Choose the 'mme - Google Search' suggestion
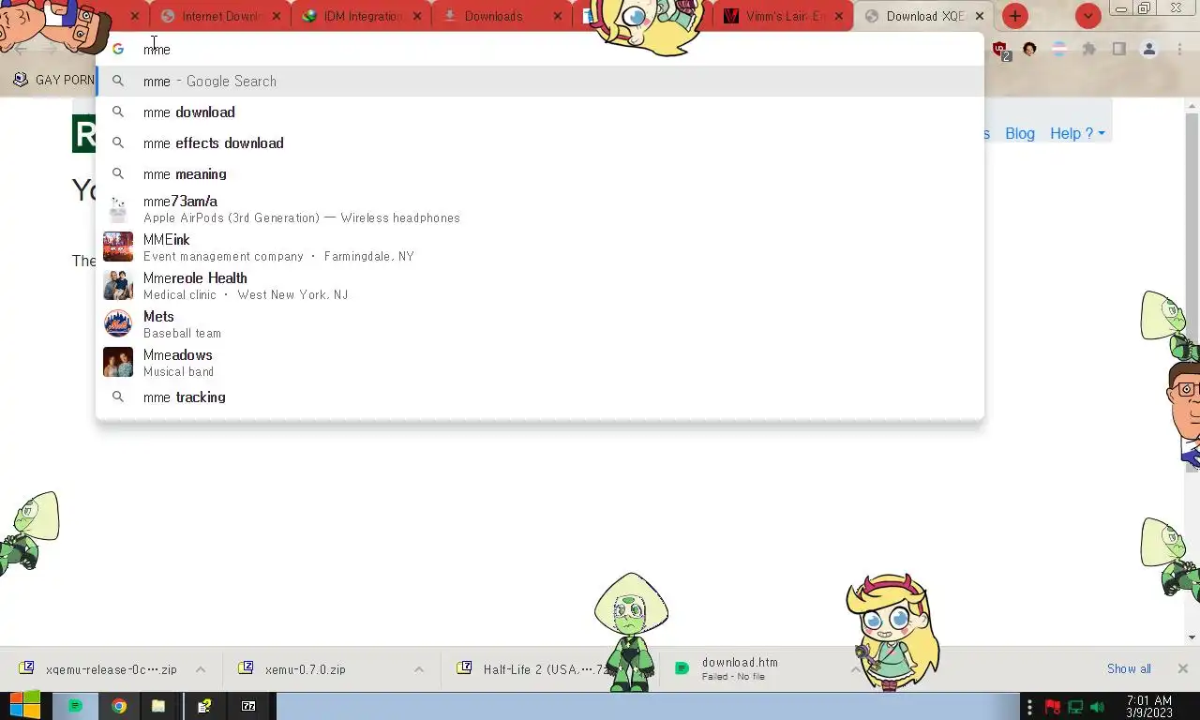The image size is (1200, 720). (x=540, y=81)
